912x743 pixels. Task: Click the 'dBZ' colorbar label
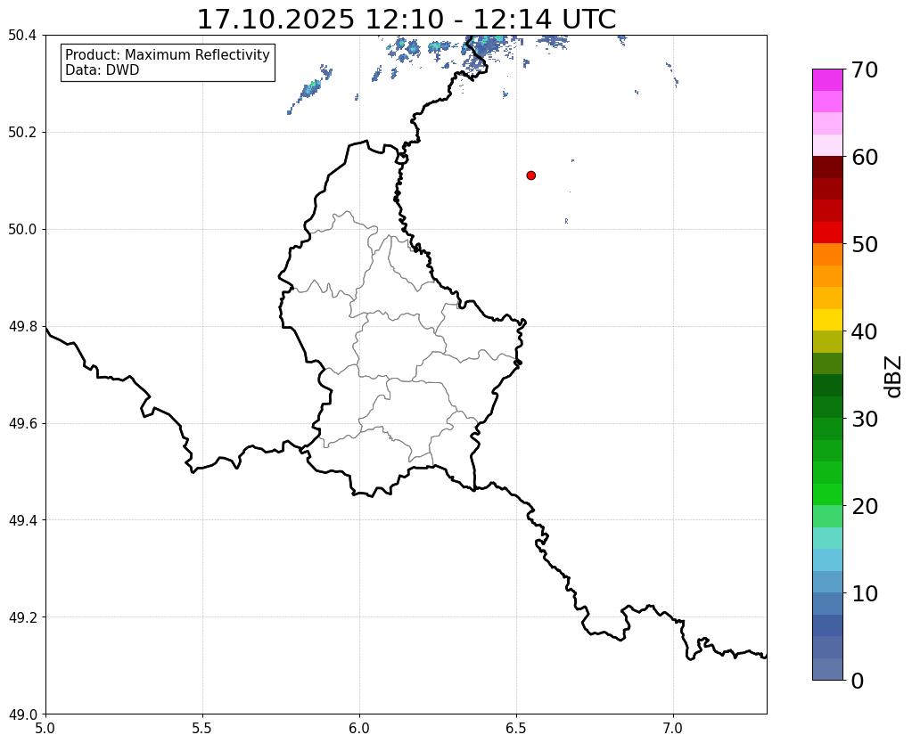coord(894,376)
